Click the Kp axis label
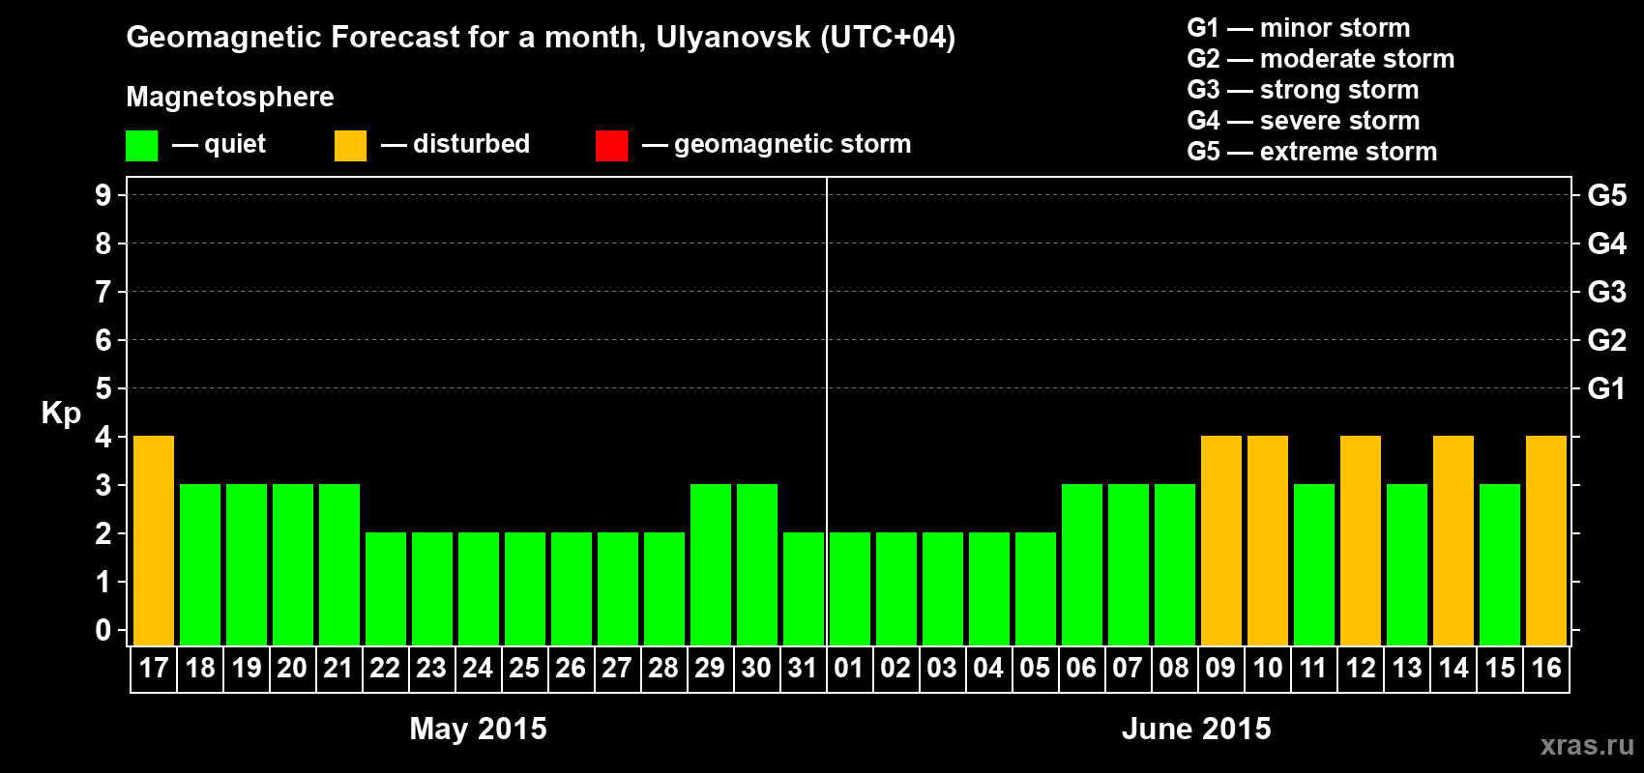The image size is (1644, 773). (x=61, y=414)
